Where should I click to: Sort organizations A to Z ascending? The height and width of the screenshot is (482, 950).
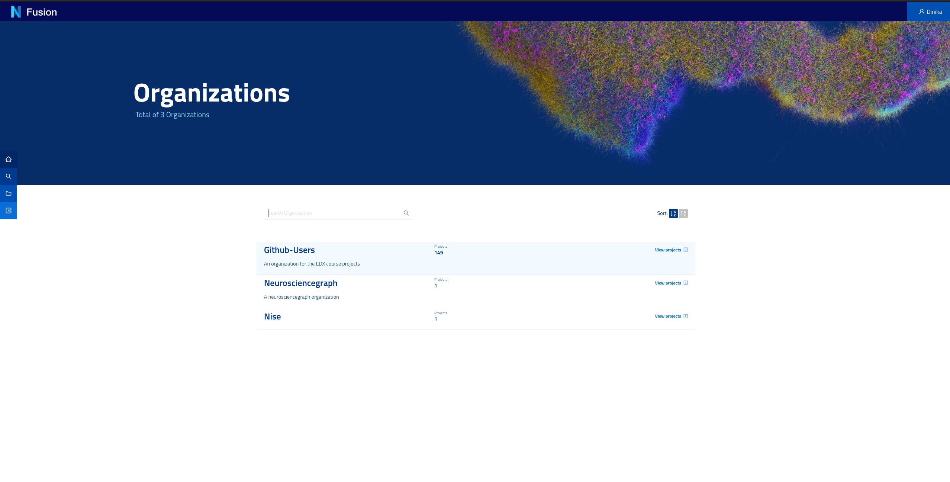pos(673,213)
